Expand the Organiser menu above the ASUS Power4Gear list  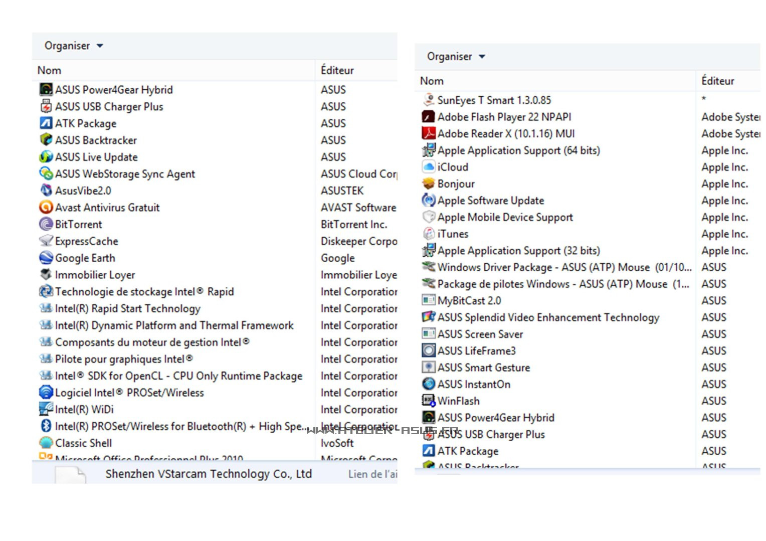(x=73, y=46)
